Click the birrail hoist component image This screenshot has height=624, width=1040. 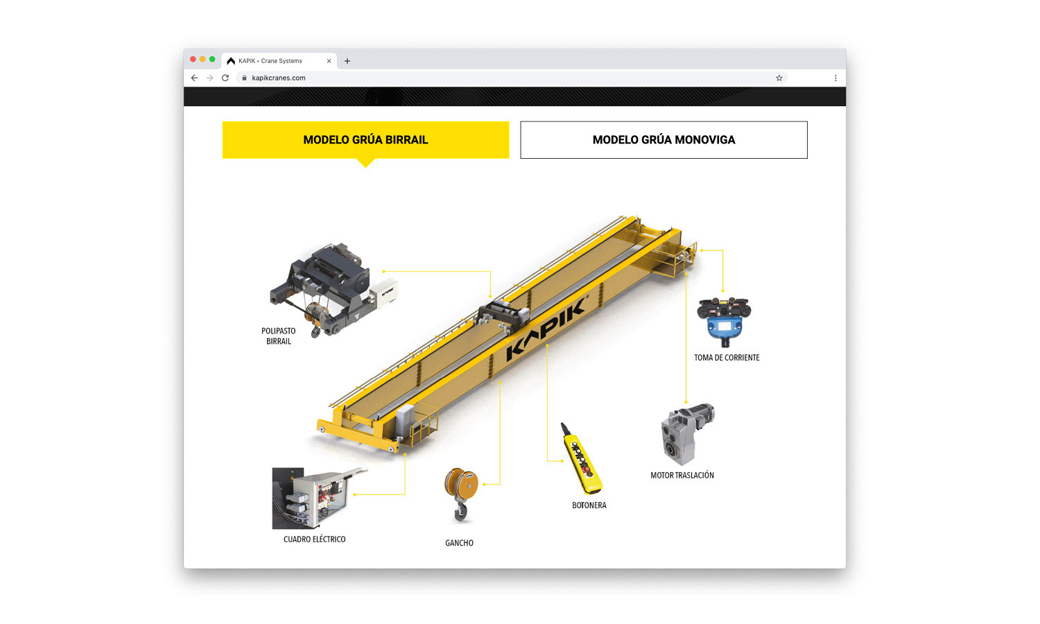click(333, 290)
